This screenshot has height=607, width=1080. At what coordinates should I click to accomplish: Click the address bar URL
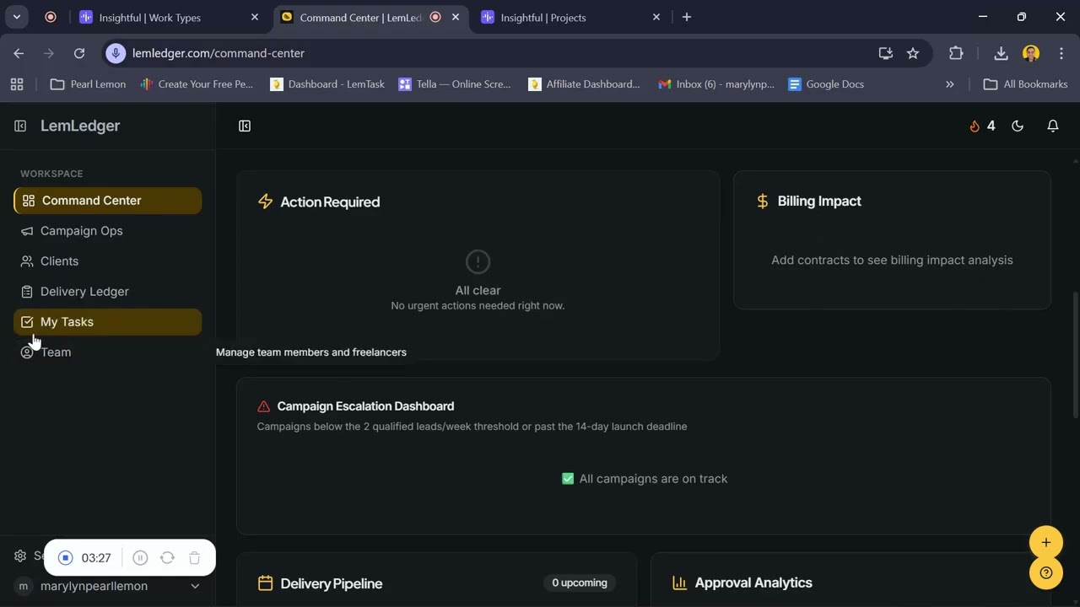point(219,53)
